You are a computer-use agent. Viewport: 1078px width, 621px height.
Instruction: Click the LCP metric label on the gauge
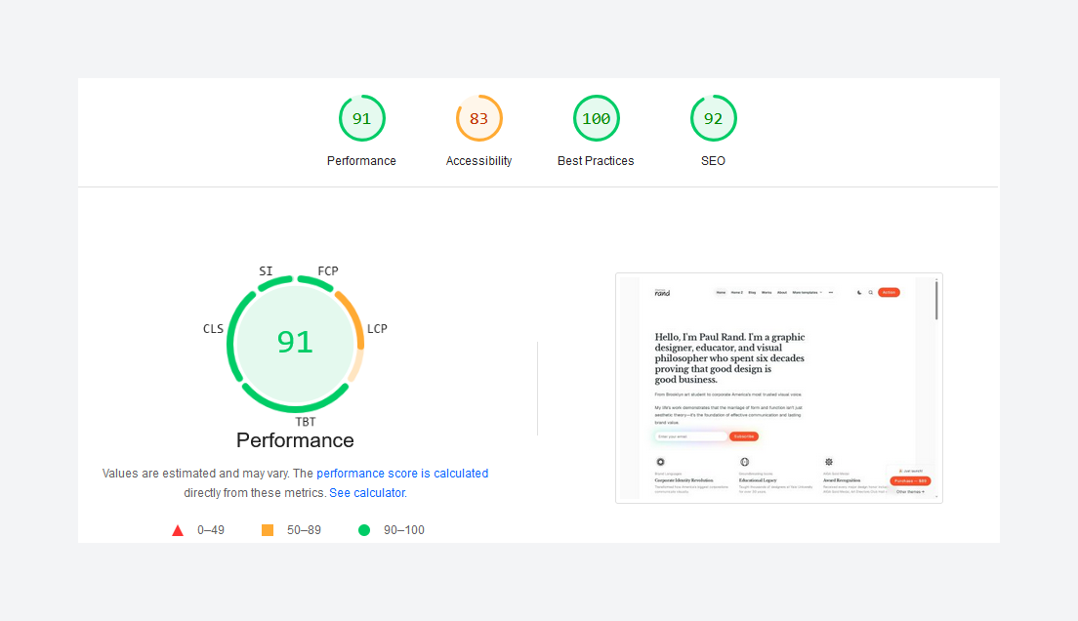tap(377, 329)
